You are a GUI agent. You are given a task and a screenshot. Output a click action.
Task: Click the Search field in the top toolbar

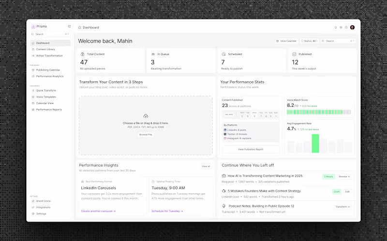(338, 41)
